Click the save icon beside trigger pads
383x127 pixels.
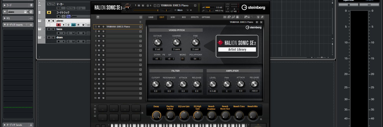click(x=95, y=109)
